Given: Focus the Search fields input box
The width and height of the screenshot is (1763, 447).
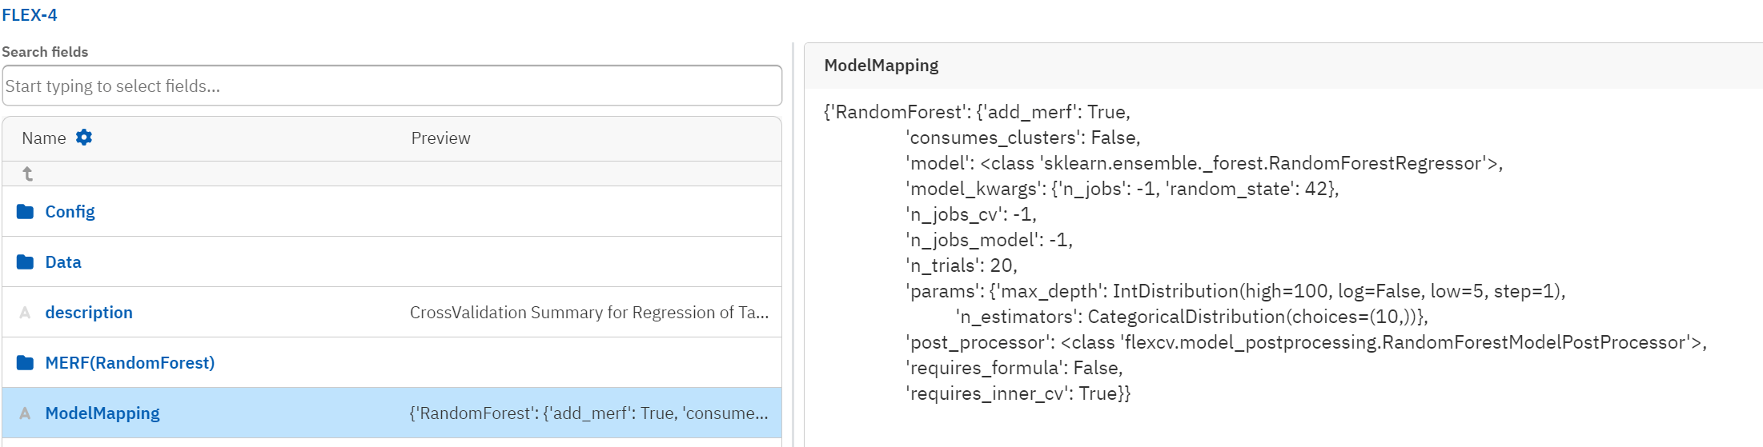Looking at the screenshot, I should point(392,86).
